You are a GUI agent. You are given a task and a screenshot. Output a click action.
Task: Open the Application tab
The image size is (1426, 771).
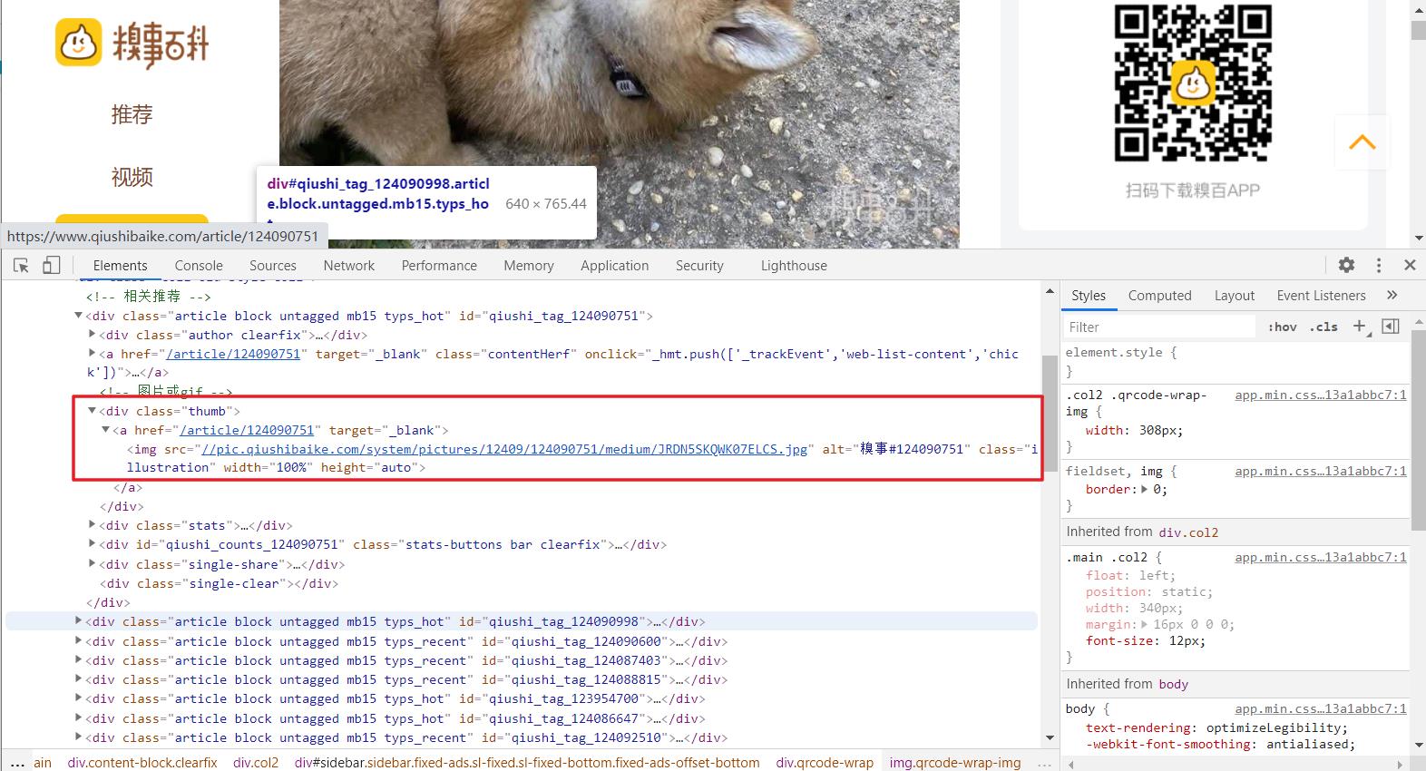615,266
